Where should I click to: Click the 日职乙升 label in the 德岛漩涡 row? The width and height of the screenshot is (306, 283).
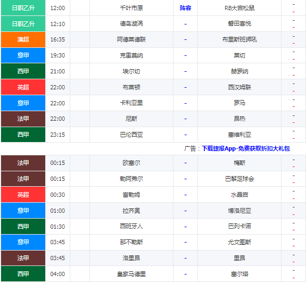(x=23, y=24)
